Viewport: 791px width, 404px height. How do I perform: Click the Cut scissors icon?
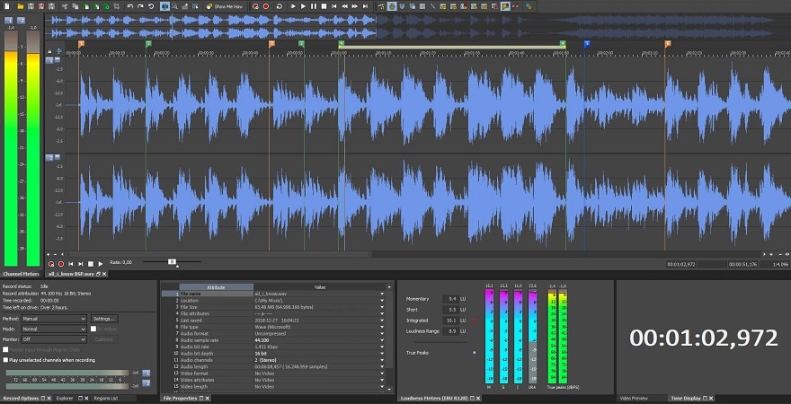coord(65,6)
